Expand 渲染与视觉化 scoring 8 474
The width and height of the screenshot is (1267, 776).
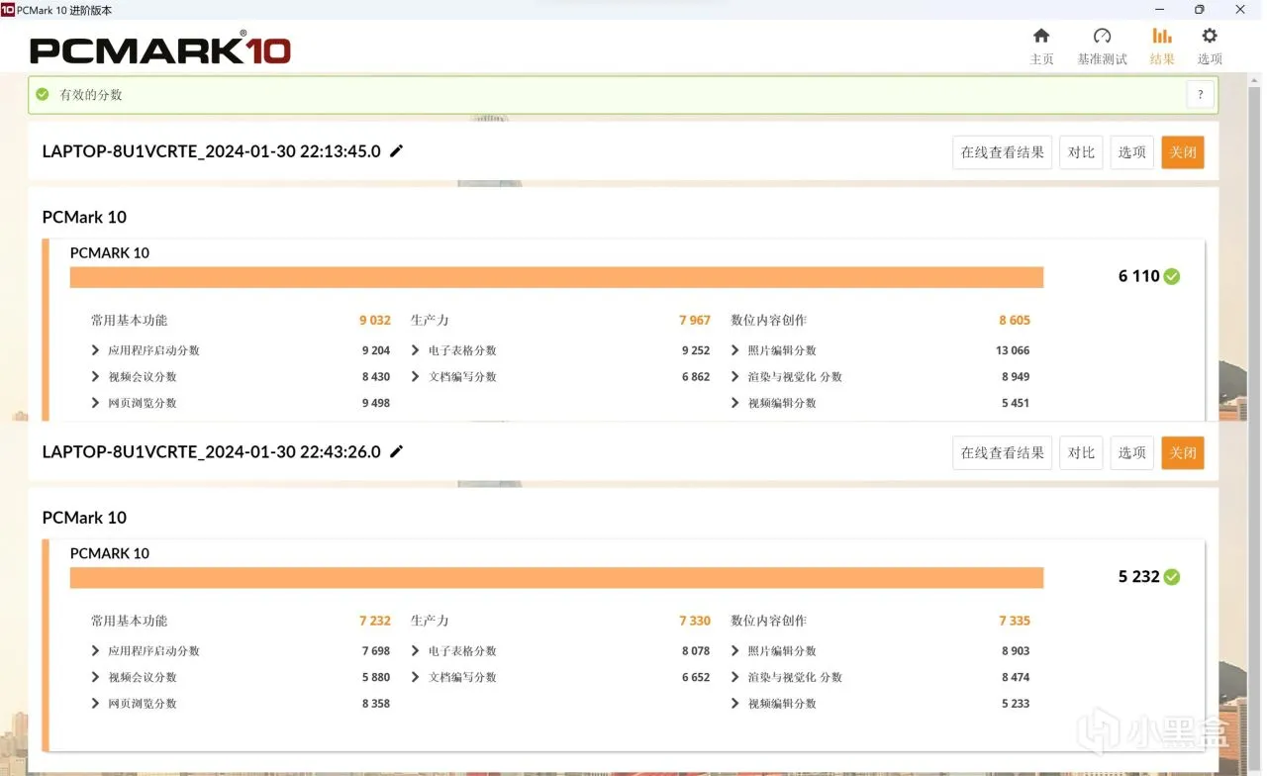click(735, 677)
